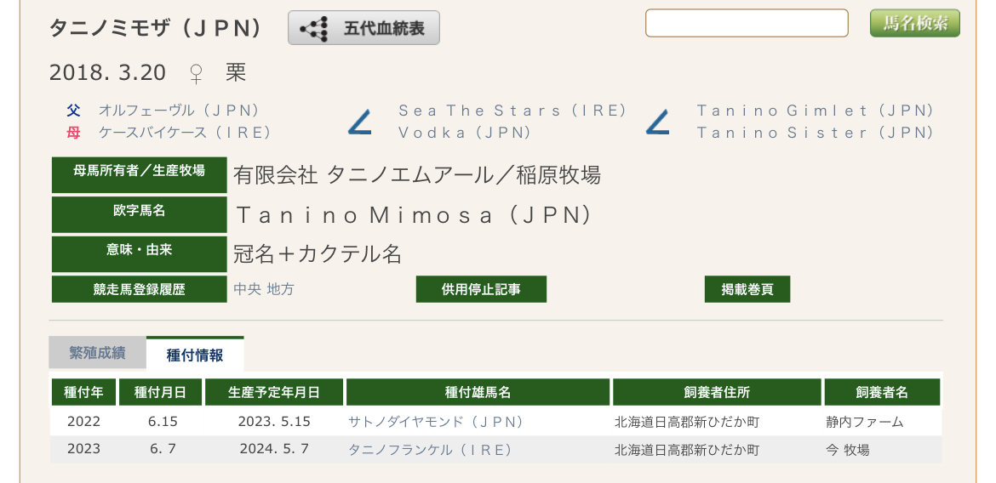Click the 馬名検索 search button
Screen dimensions: 996x483
[914, 24]
